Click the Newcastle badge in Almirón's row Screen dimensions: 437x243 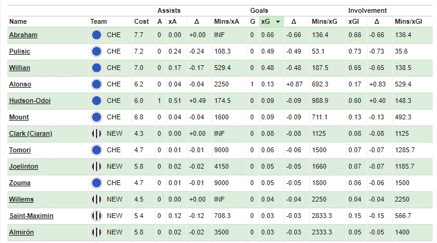tap(96, 232)
